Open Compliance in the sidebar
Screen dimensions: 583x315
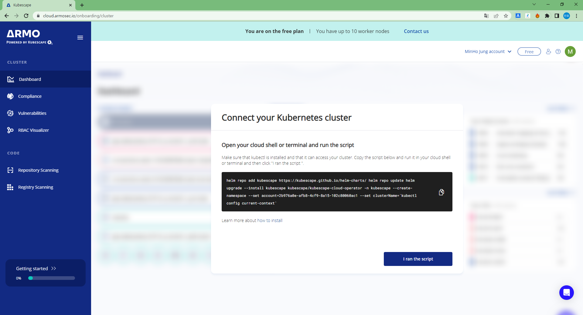pyautogui.click(x=30, y=96)
